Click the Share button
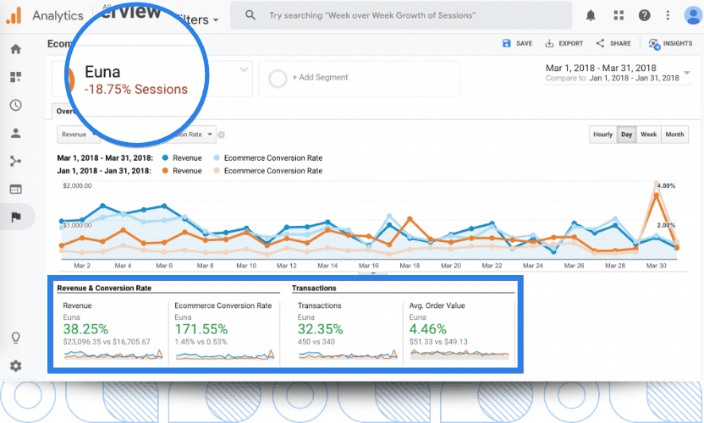 tap(613, 43)
